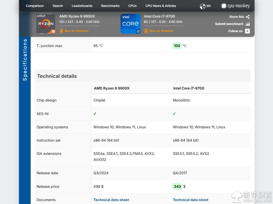Click the Follow us X icon

[x=247, y=31]
